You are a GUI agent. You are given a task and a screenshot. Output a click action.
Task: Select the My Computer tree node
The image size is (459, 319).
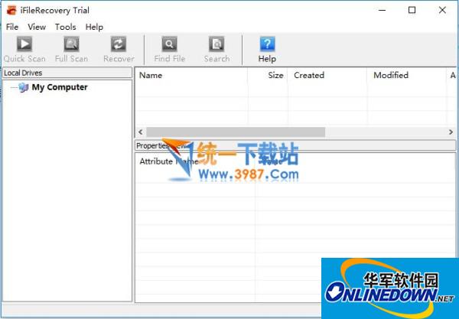[60, 87]
